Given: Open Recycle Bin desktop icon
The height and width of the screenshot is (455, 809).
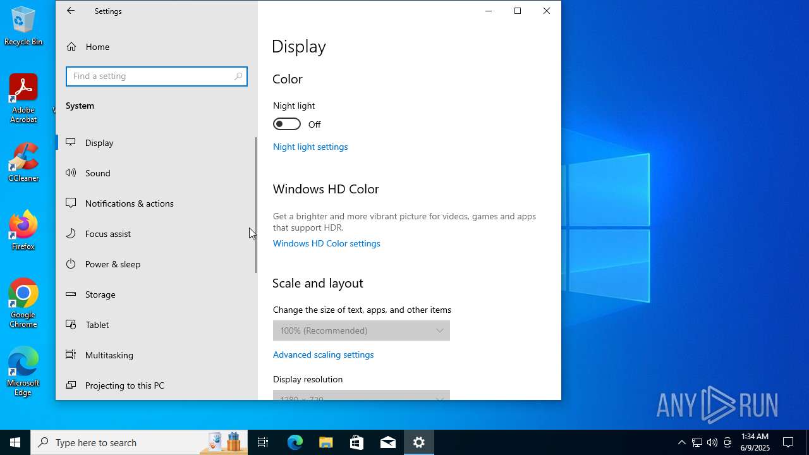Looking at the screenshot, I should pyautogui.click(x=23, y=27).
